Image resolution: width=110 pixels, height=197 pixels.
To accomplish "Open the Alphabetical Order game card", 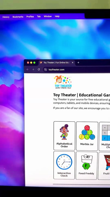I will point(64,136).
